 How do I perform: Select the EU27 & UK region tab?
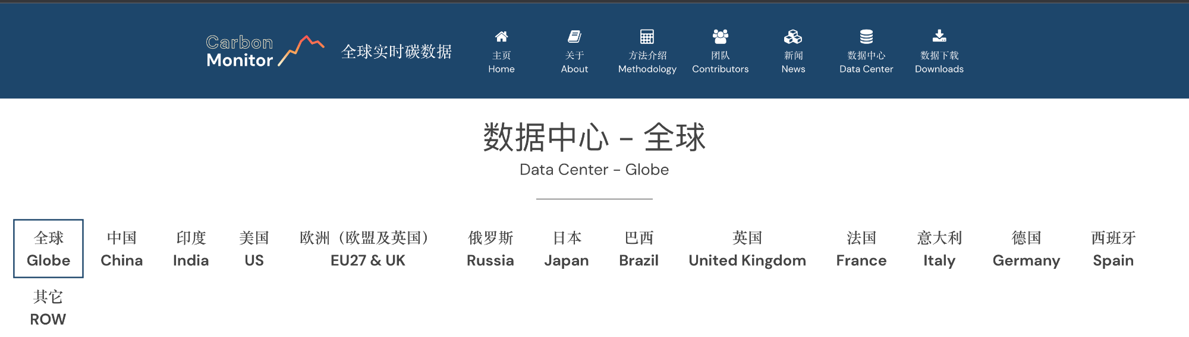(368, 249)
